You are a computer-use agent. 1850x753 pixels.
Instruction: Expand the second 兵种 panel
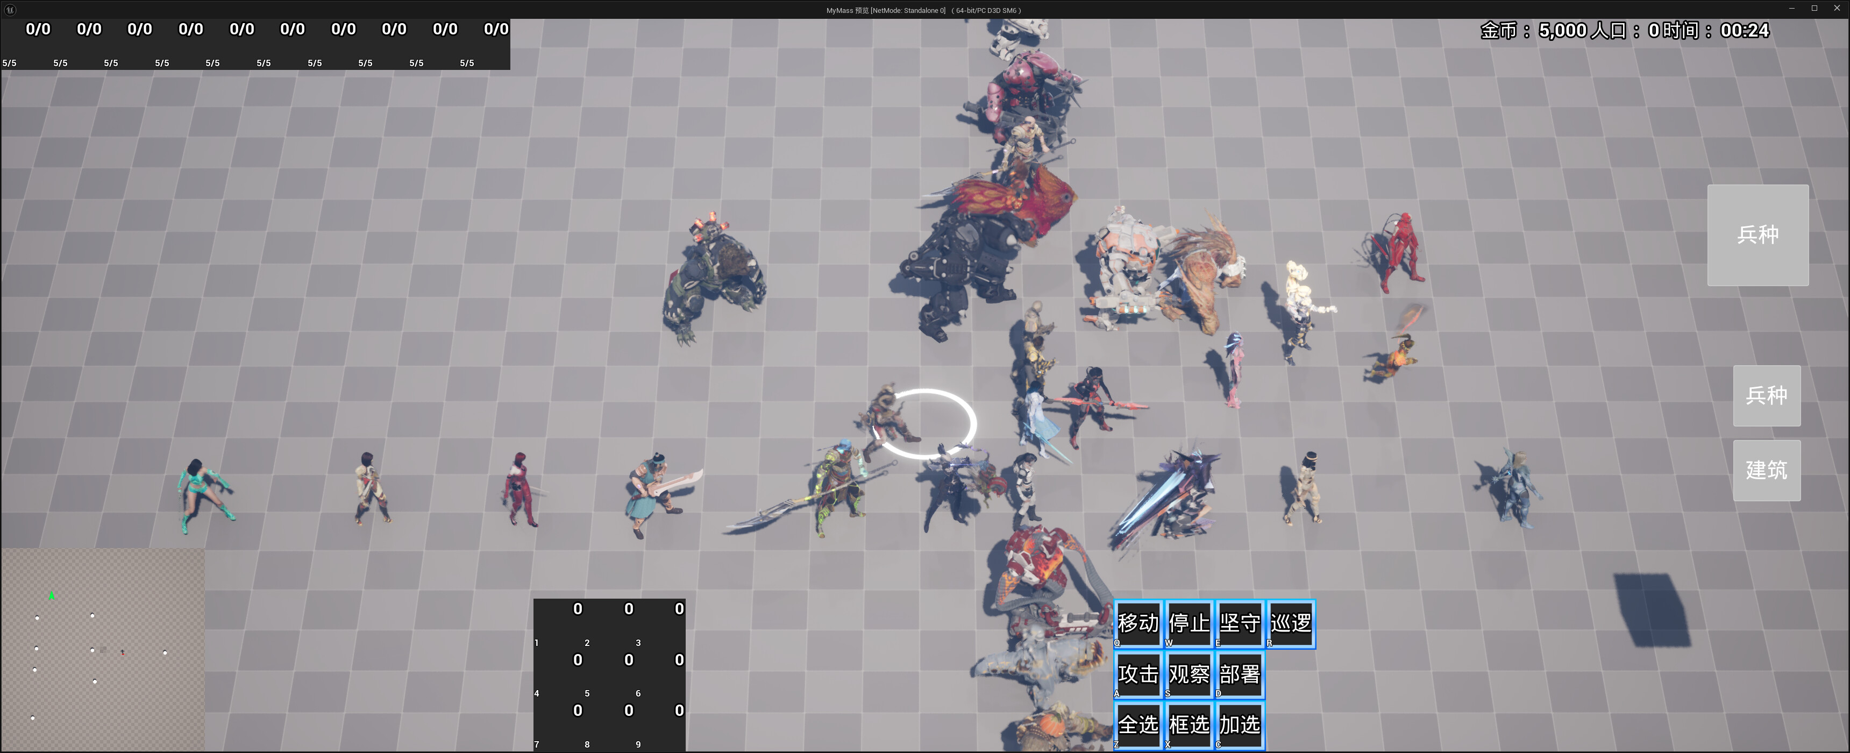(x=1767, y=396)
